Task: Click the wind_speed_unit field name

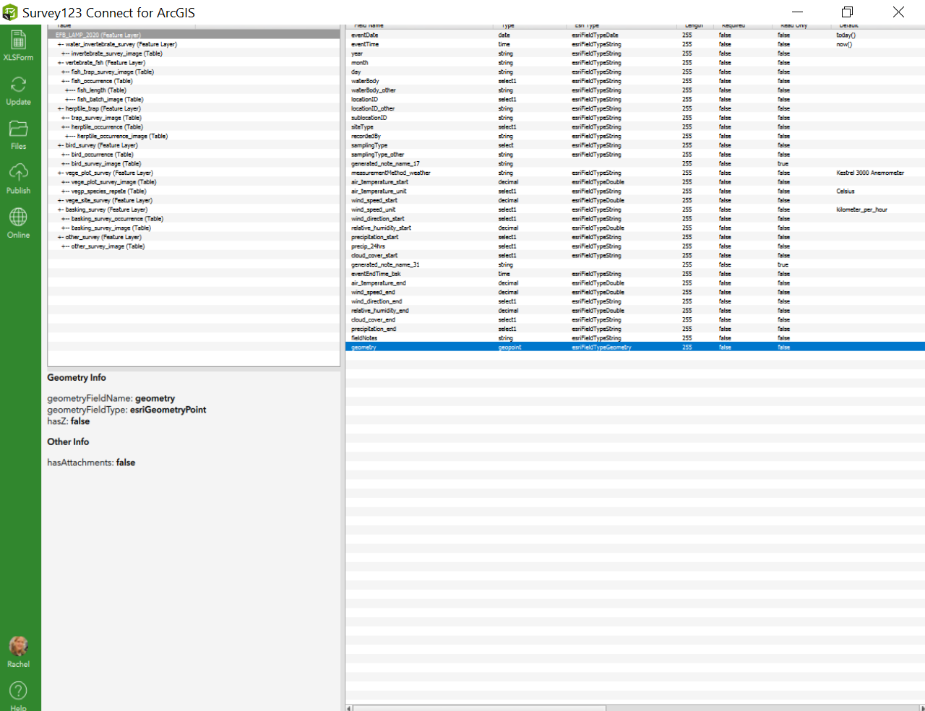Action: 373,210
